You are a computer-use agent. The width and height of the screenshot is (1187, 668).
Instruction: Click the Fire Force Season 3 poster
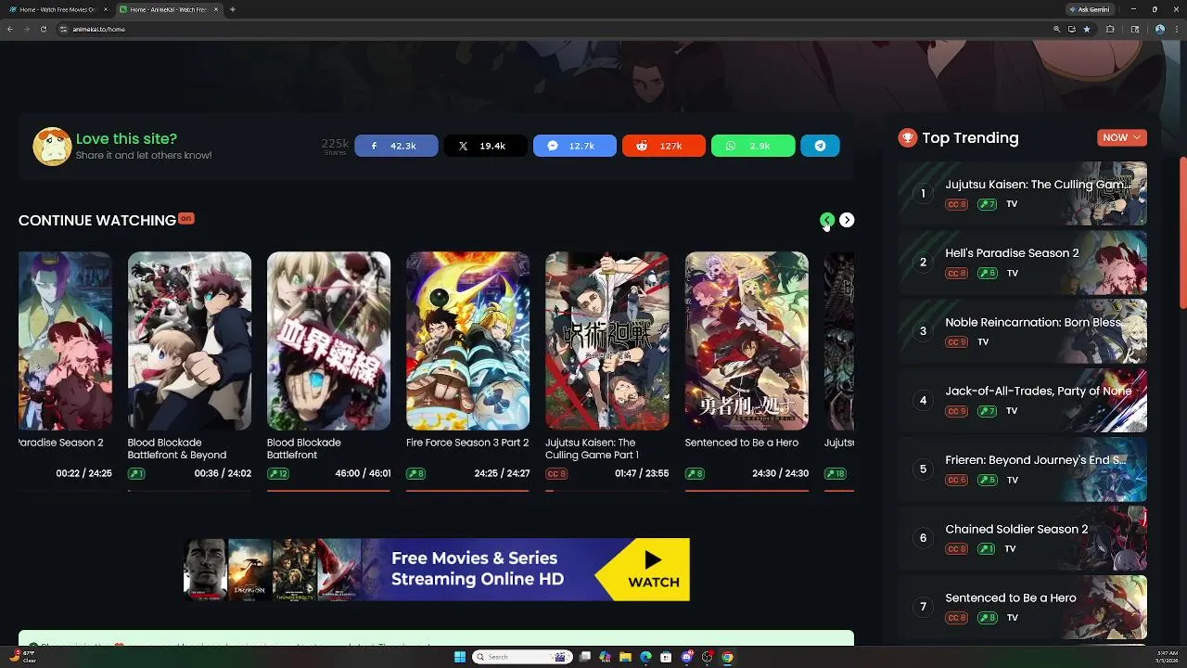point(467,340)
